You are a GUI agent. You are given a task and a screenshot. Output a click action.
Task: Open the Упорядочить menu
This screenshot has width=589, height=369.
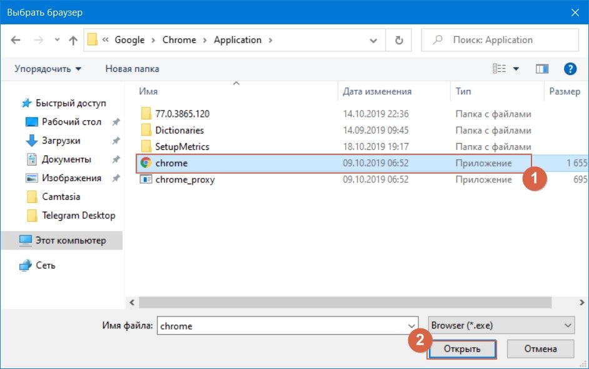pyautogui.click(x=48, y=69)
